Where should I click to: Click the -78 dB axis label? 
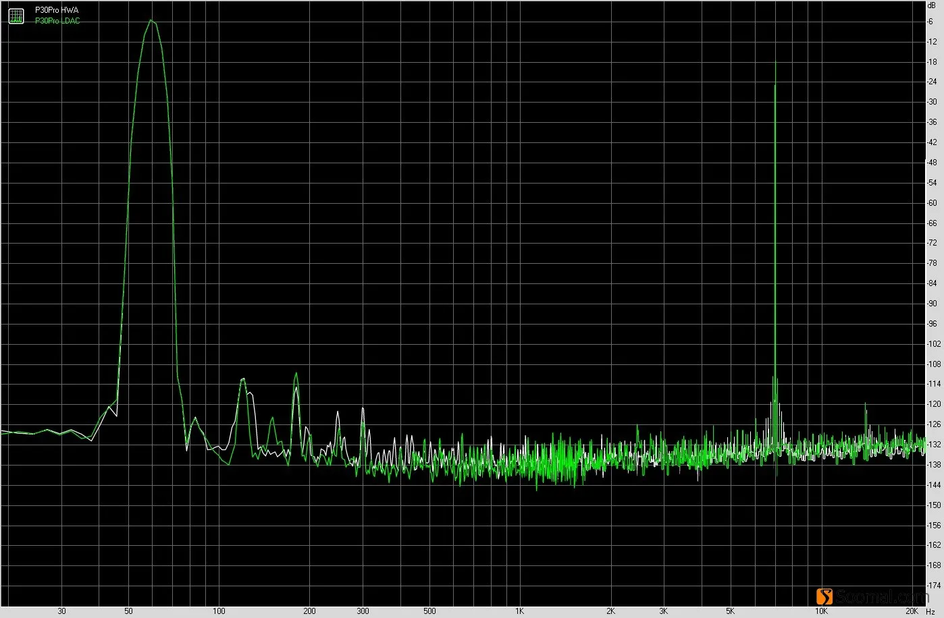pos(933,263)
